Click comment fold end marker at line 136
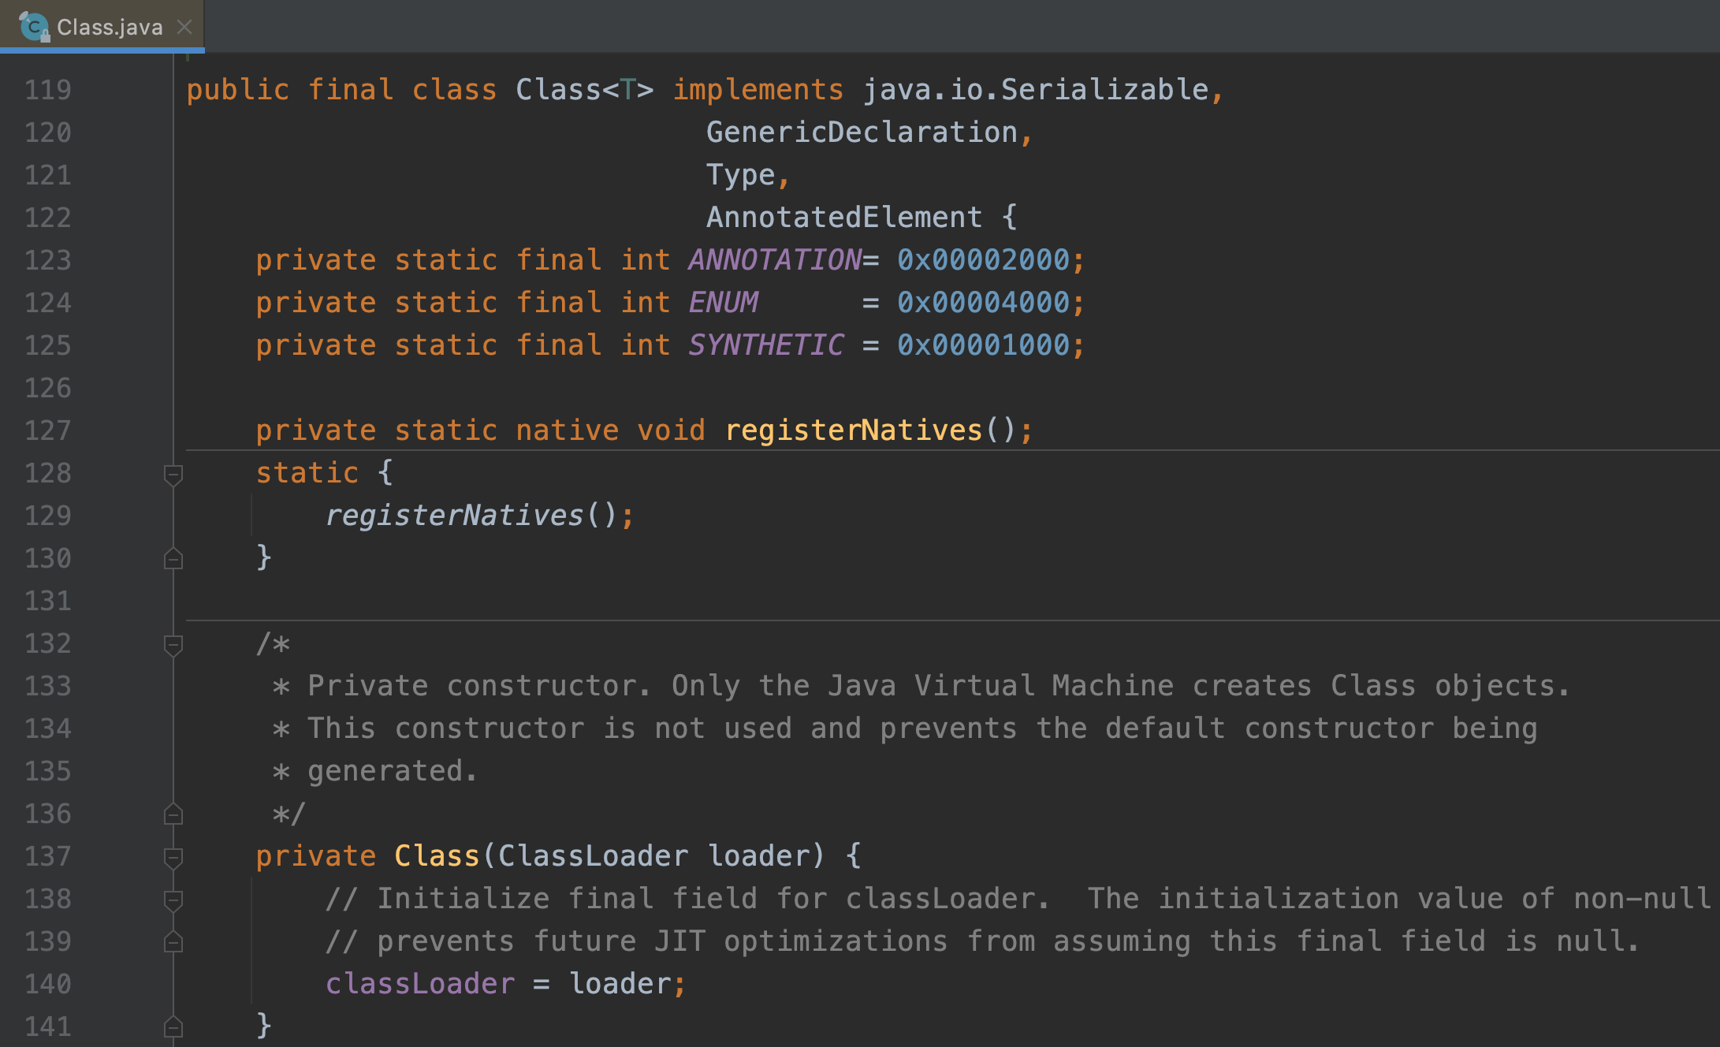1720x1047 pixels. tap(173, 814)
